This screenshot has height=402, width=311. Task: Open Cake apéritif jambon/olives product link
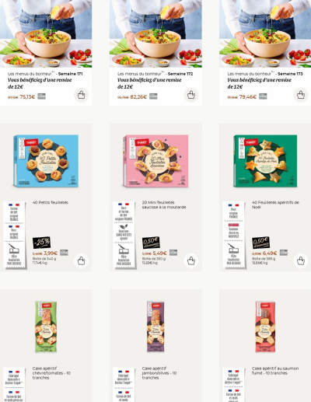coord(159,372)
